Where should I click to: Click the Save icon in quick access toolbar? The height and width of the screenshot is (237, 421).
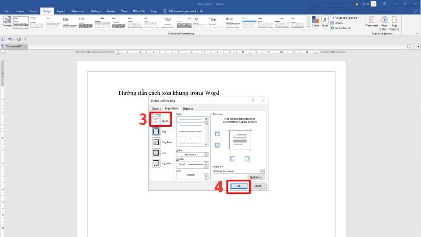[4, 39]
